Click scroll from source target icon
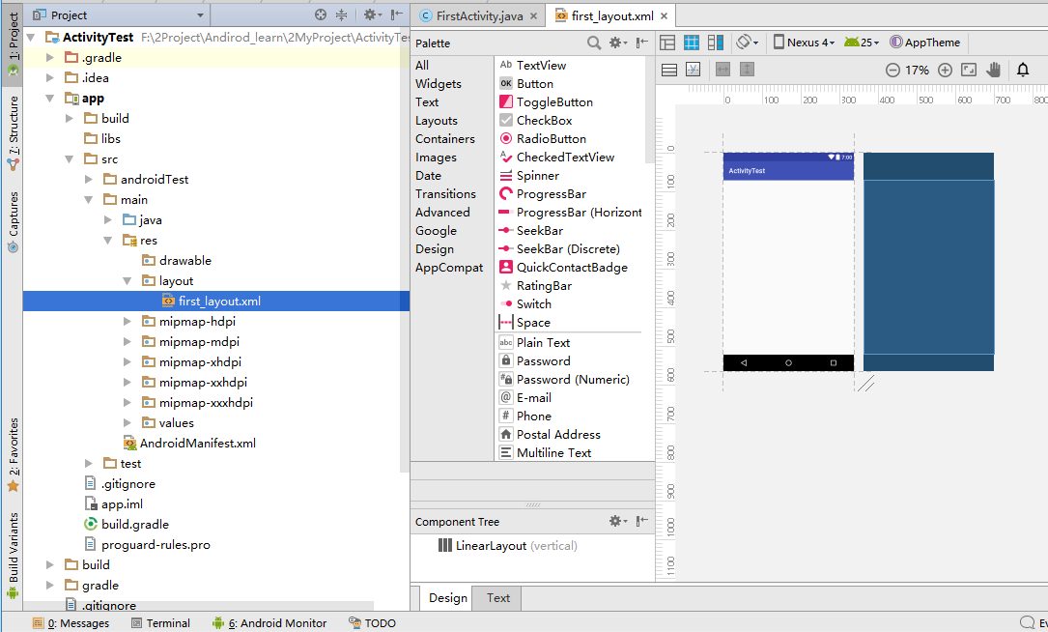This screenshot has height=632, width=1048. pos(321,15)
